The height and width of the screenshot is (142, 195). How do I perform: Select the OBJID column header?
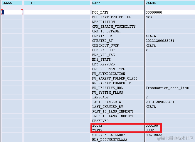click(57, 3)
